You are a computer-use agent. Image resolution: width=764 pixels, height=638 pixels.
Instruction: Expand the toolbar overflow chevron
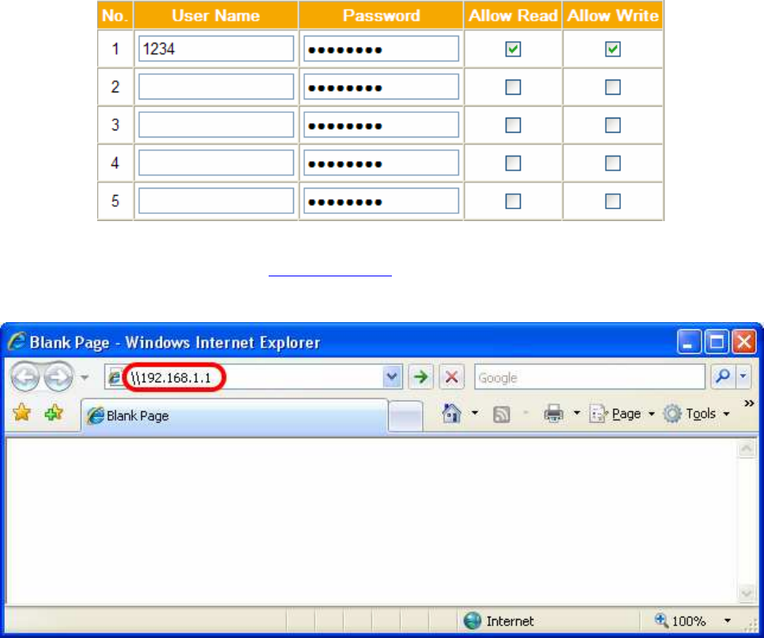[x=749, y=403]
